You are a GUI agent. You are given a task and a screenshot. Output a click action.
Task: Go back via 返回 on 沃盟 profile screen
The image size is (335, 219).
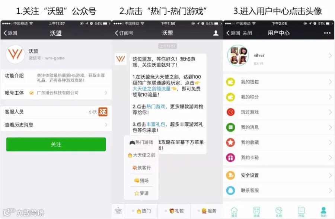click(10, 33)
